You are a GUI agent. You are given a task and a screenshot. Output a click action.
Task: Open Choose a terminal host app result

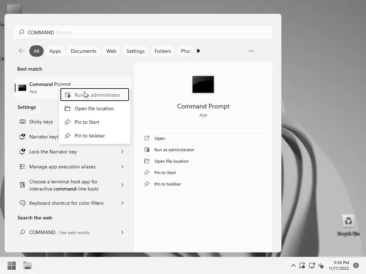point(72,185)
